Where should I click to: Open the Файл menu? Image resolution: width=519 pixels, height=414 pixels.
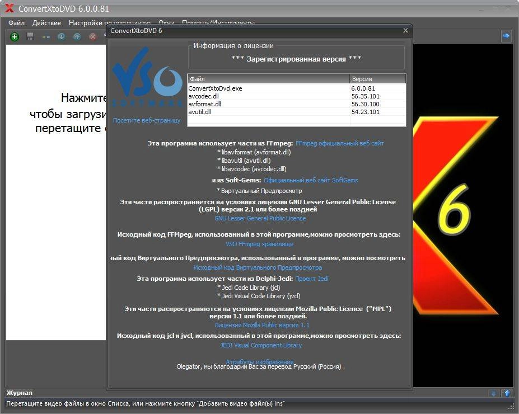pos(17,23)
